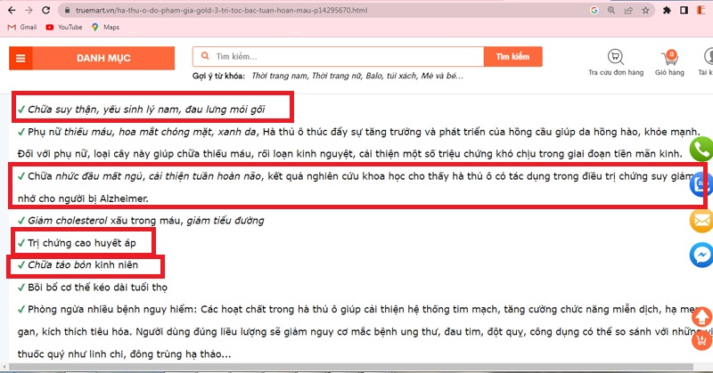Click the green phone call floating icon
The image size is (713, 373).
point(701,150)
